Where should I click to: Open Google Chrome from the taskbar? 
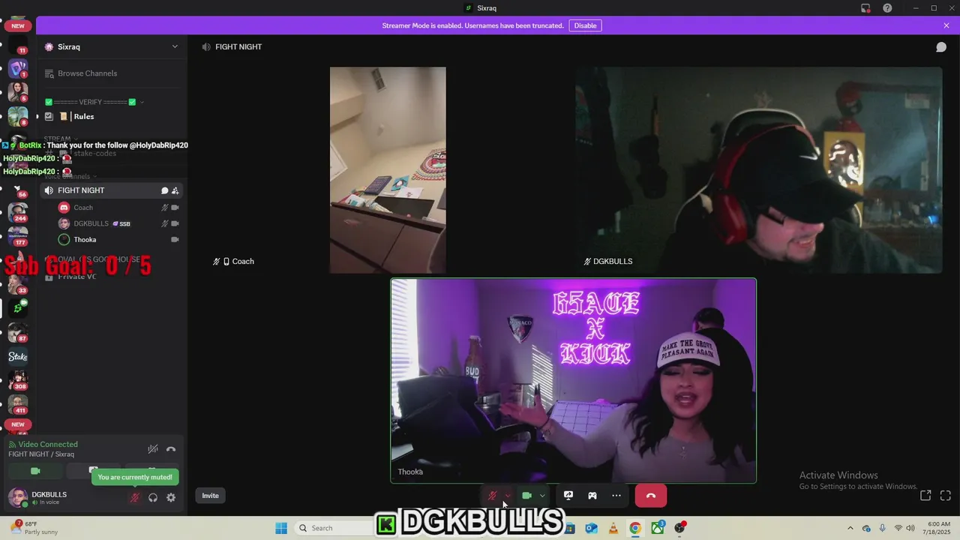pos(635,528)
